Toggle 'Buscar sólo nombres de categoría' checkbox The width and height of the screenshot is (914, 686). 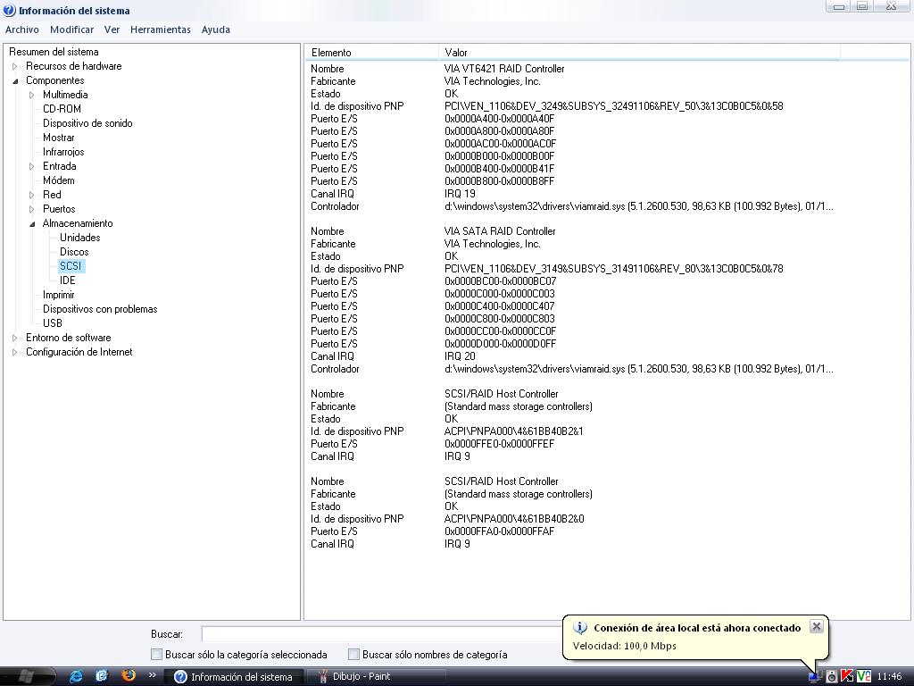(x=353, y=655)
